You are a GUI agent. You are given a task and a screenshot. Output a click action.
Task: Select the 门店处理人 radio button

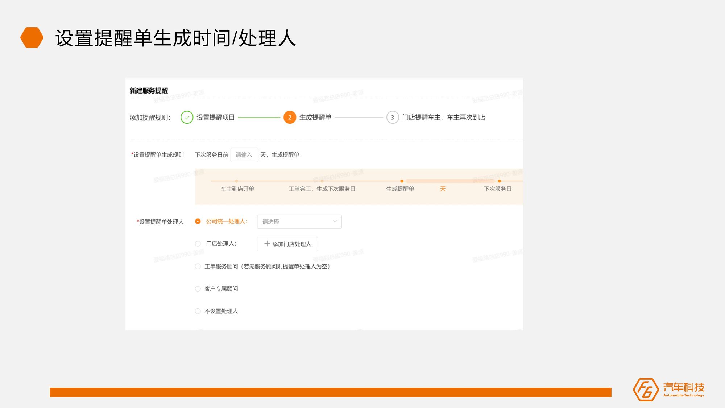[x=198, y=244]
